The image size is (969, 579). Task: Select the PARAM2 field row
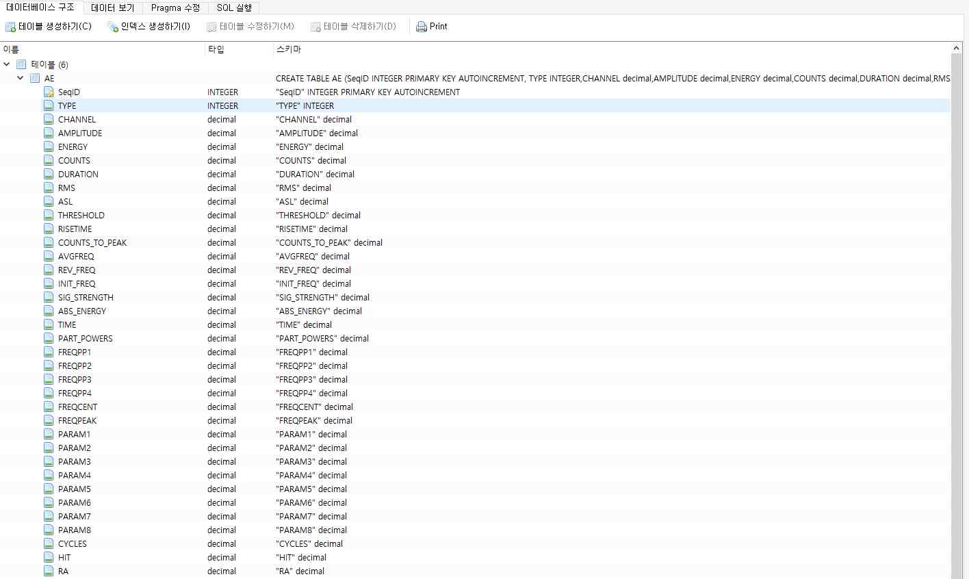tap(475, 448)
